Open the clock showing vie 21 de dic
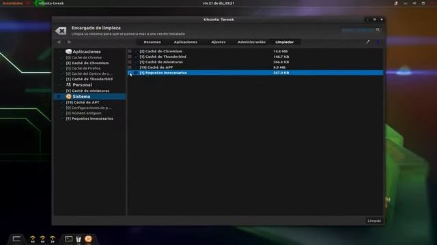The width and height of the screenshot is (437, 245). [x=218, y=3]
